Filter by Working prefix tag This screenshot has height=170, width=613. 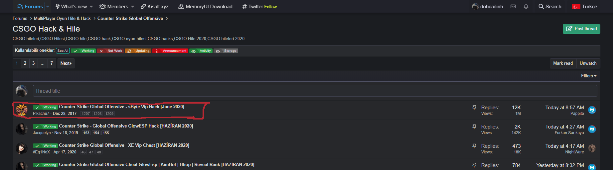(x=83, y=51)
